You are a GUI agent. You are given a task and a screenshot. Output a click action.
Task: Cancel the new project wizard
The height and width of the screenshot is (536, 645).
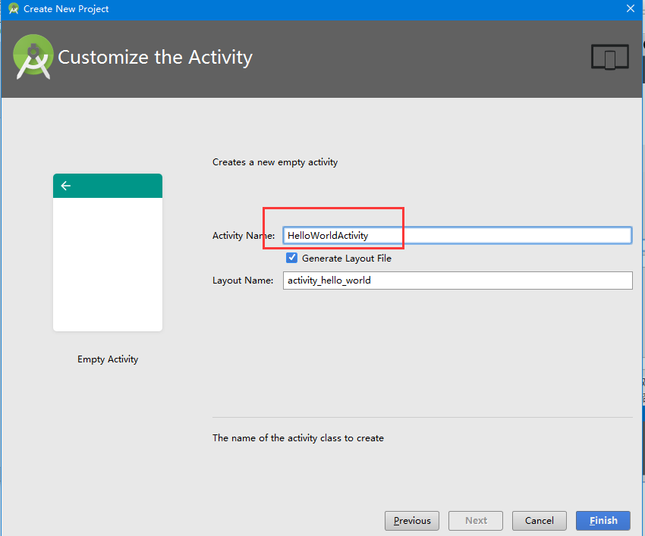539,521
